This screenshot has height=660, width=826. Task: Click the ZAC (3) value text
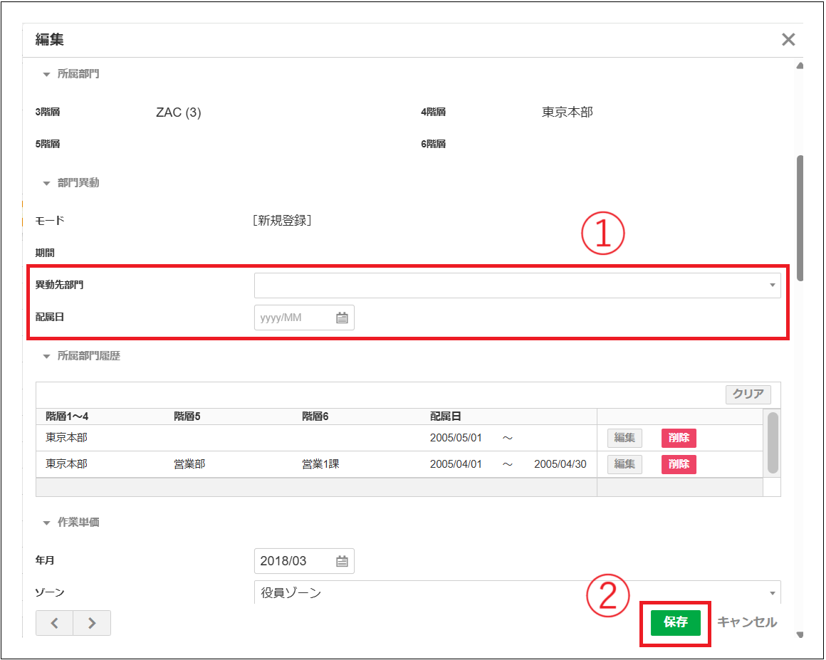[179, 112]
